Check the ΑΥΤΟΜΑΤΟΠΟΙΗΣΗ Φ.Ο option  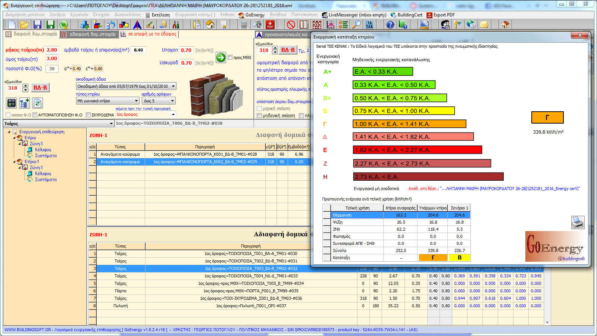[35, 115]
